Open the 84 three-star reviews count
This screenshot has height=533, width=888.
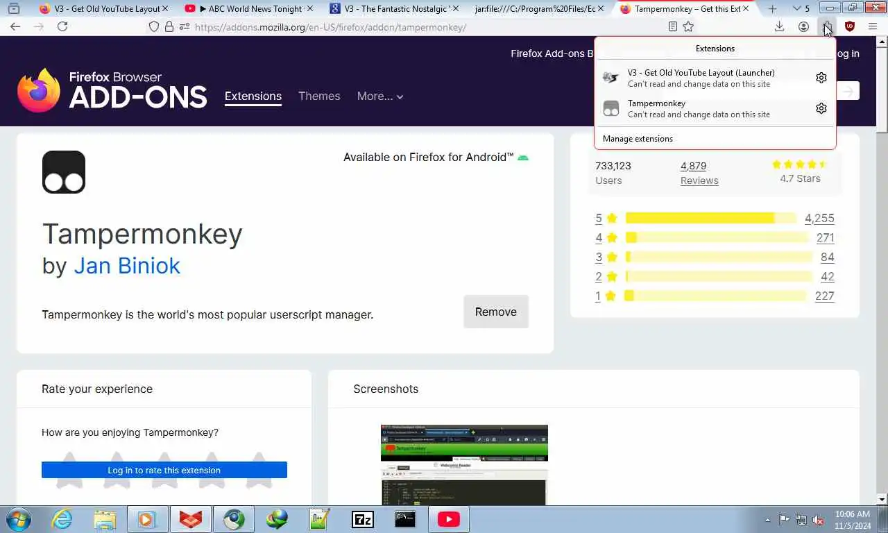(x=828, y=257)
